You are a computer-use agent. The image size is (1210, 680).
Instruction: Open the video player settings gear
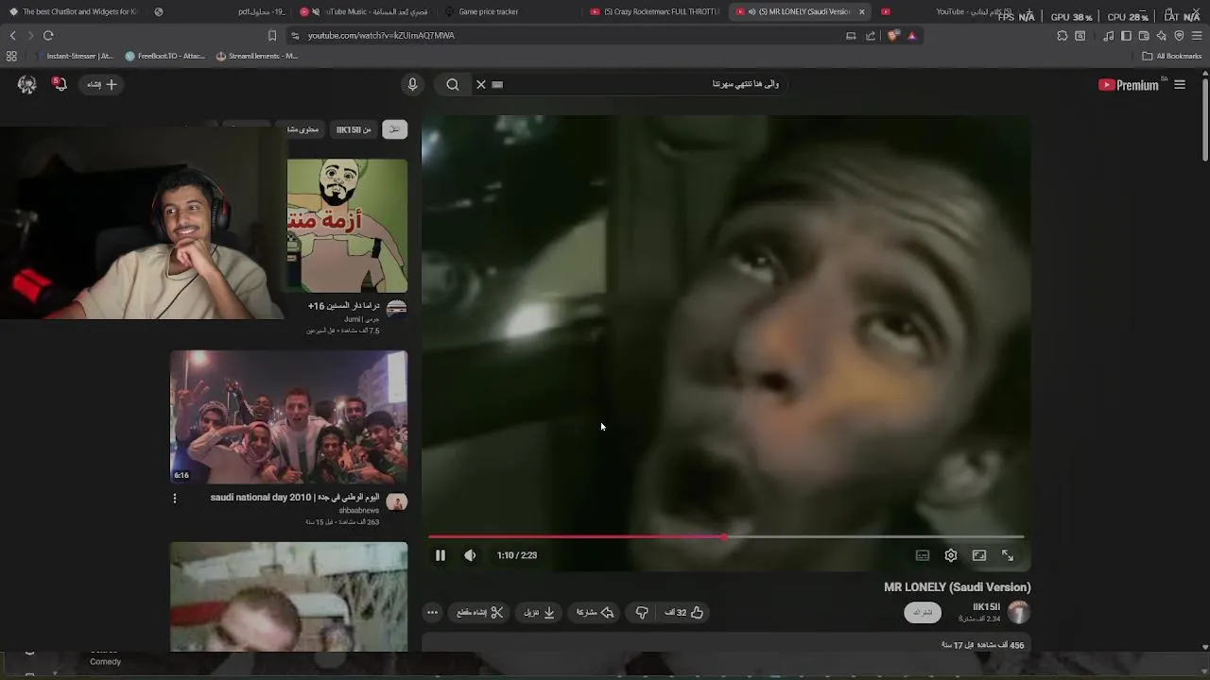click(x=951, y=555)
